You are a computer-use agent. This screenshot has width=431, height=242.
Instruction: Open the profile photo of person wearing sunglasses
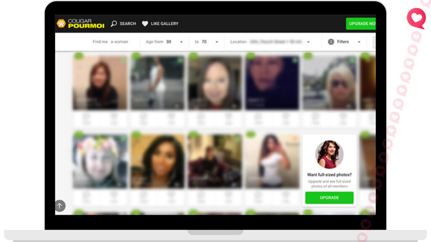coord(330,83)
